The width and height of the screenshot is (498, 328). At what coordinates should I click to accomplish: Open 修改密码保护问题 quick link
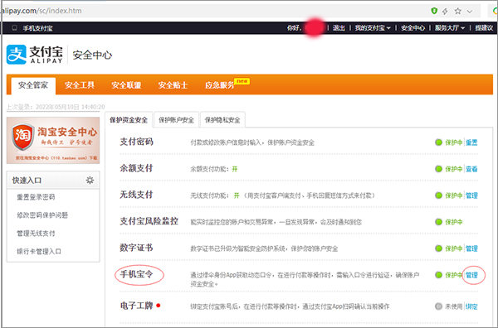click(x=42, y=215)
